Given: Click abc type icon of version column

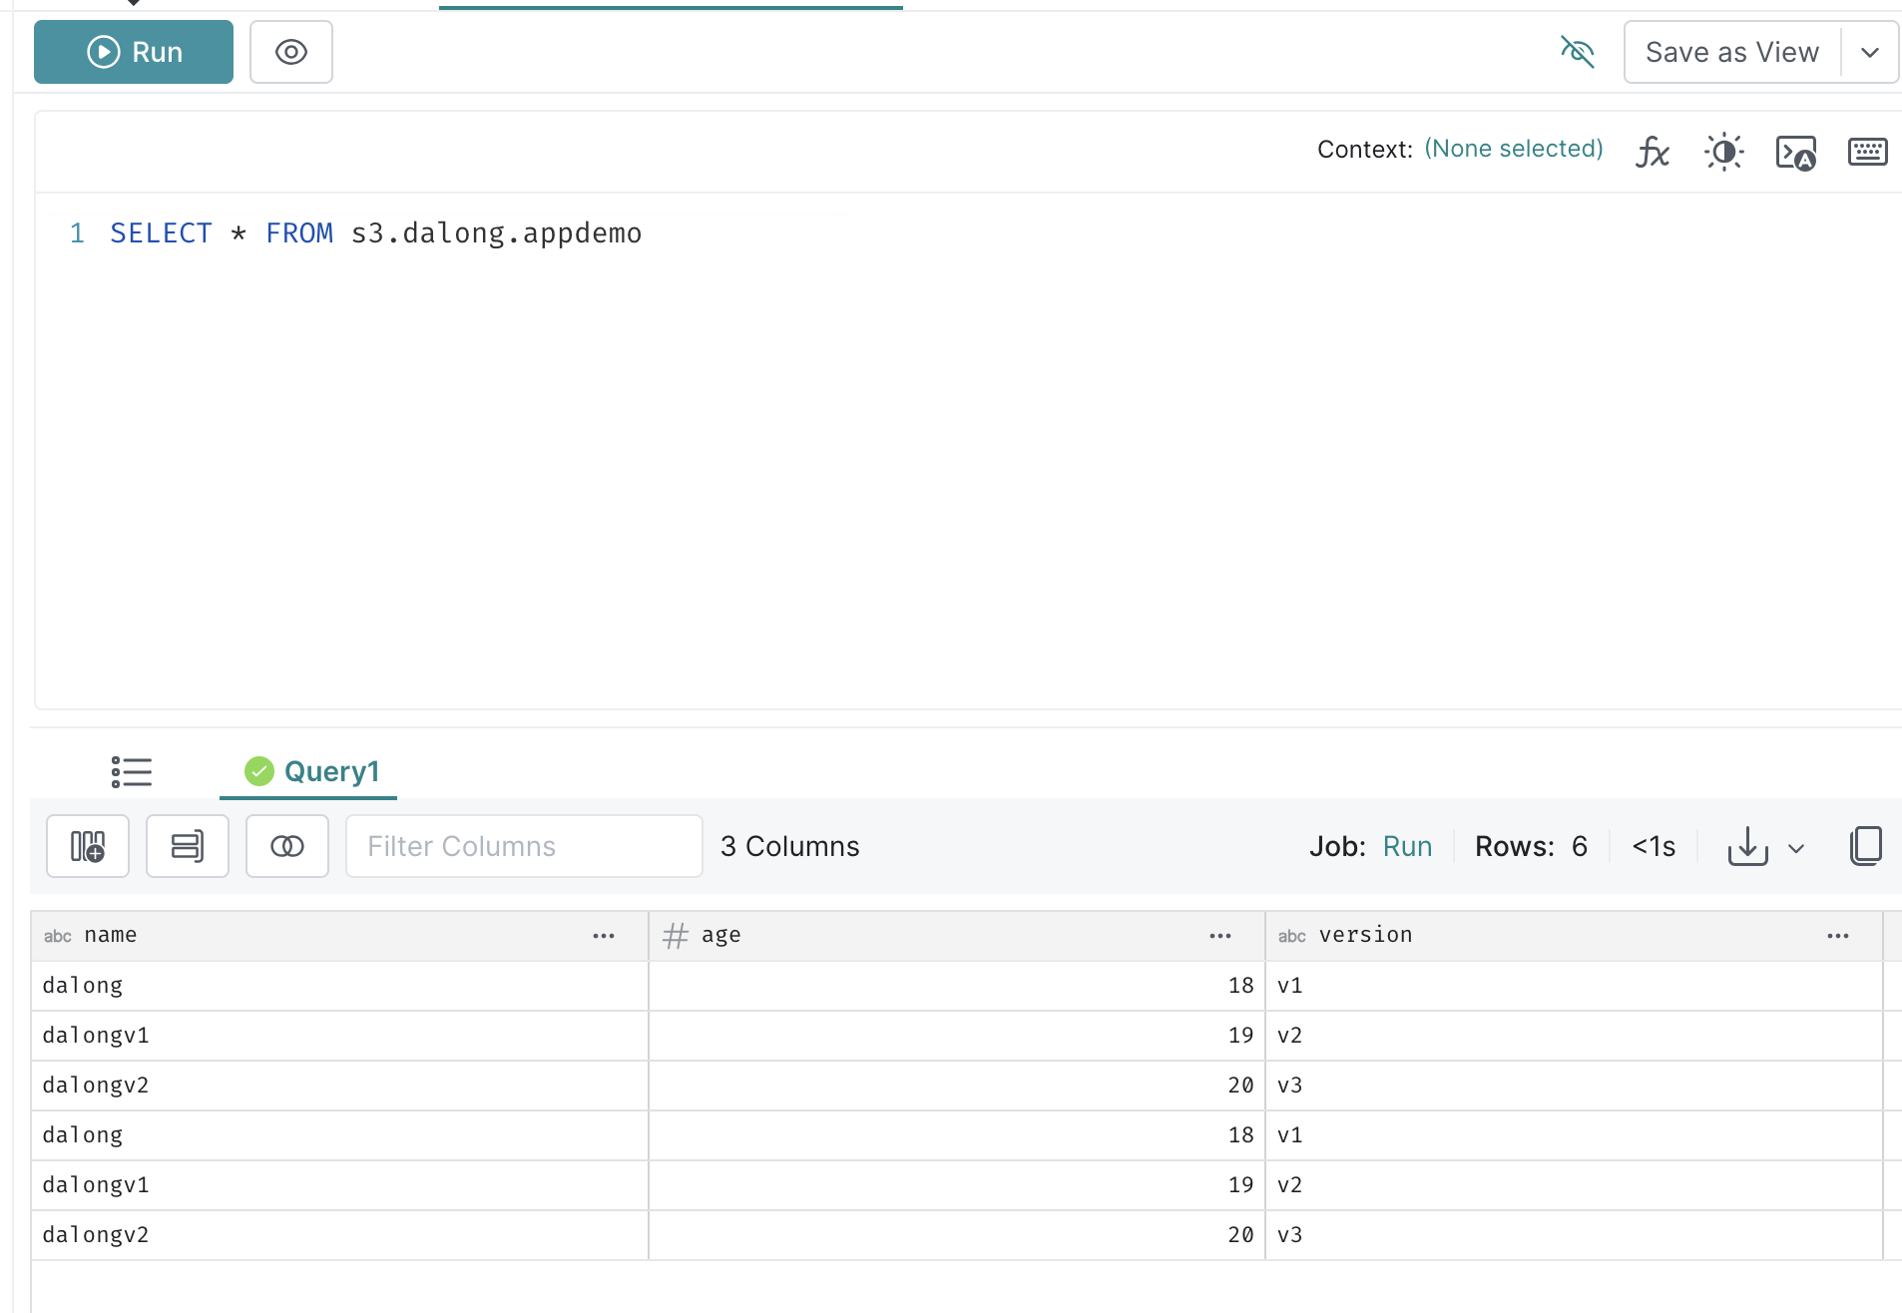Looking at the screenshot, I should point(1292,936).
